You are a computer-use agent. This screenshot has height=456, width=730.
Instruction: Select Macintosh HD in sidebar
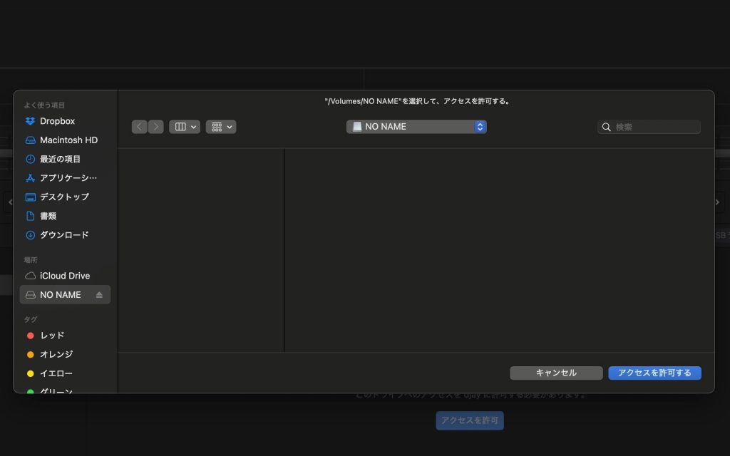click(x=68, y=140)
